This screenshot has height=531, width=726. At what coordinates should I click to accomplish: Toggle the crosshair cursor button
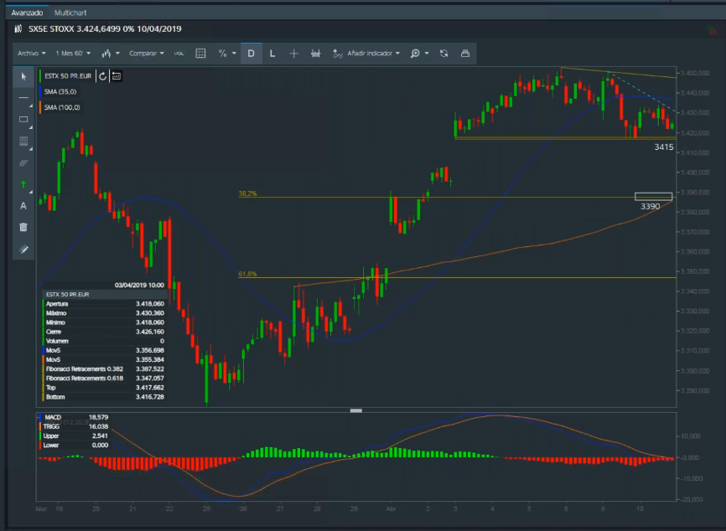(x=293, y=54)
